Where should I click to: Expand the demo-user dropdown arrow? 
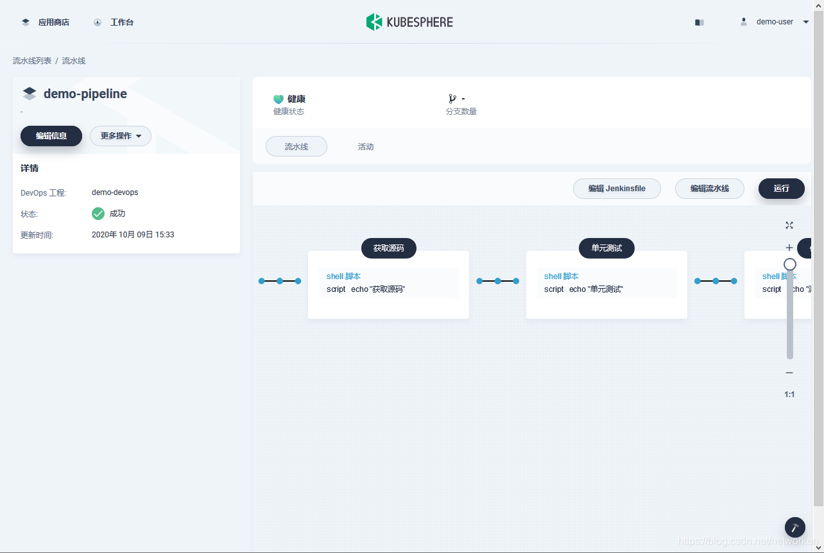(806, 22)
